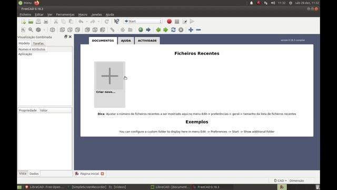Go to next page green arrow
The image size is (337, 190).
165,30
